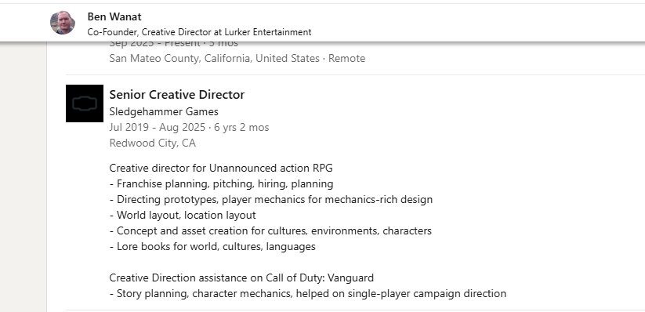645x312 pixels.
Task: Select the 'San Mateo County, California' location line
Action: [237, 59]
